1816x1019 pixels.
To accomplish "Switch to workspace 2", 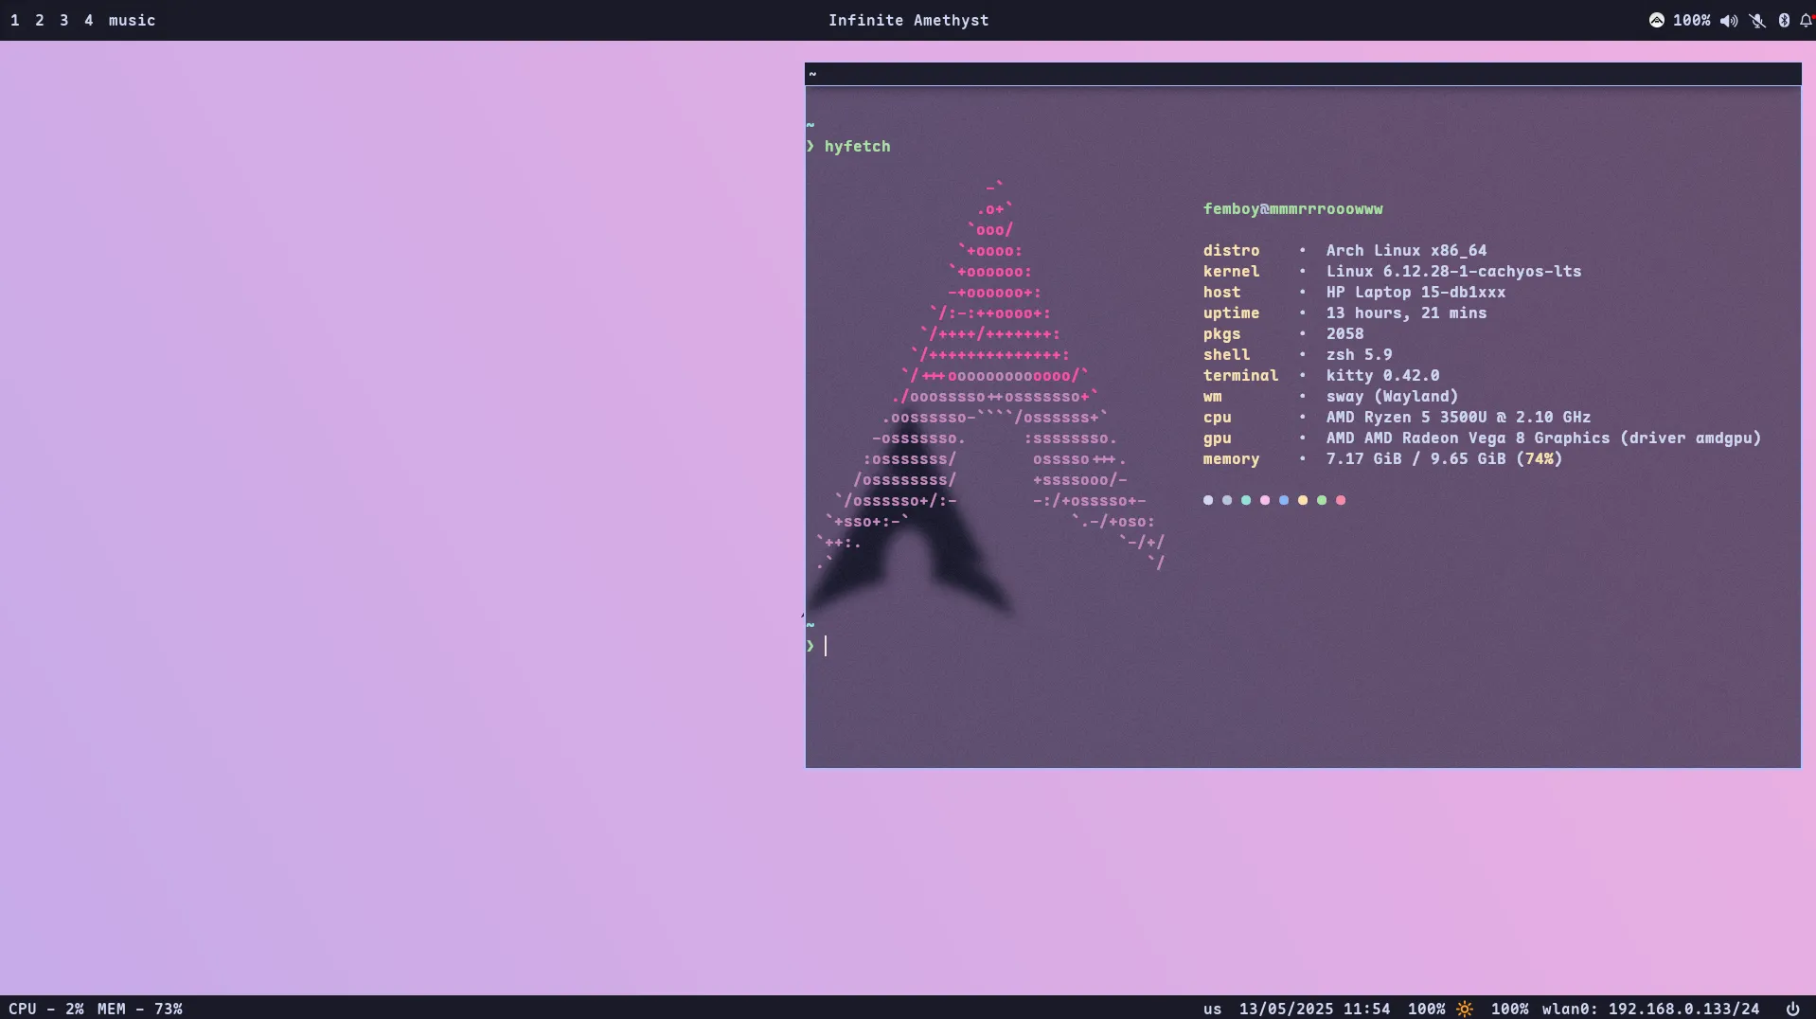I will 40,20.
